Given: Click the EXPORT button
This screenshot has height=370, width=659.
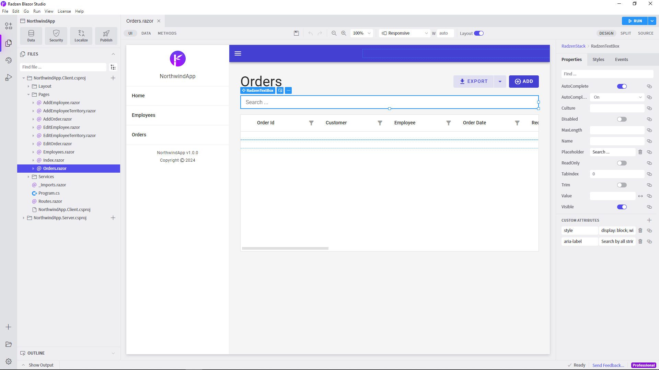Looking at the screenshot, I should click(473, 81).
